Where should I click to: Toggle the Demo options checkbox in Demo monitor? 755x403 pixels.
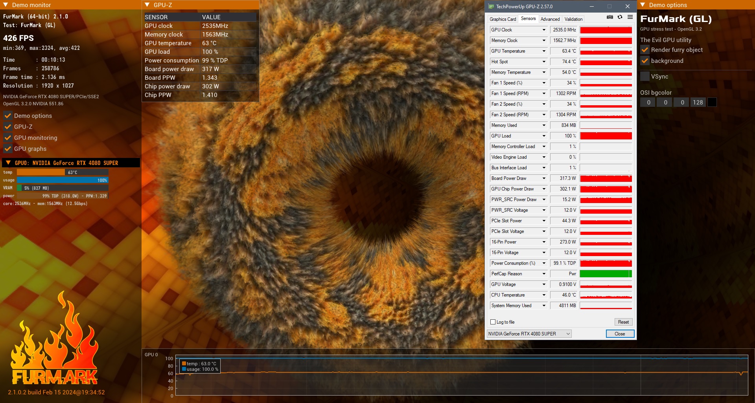7,116
